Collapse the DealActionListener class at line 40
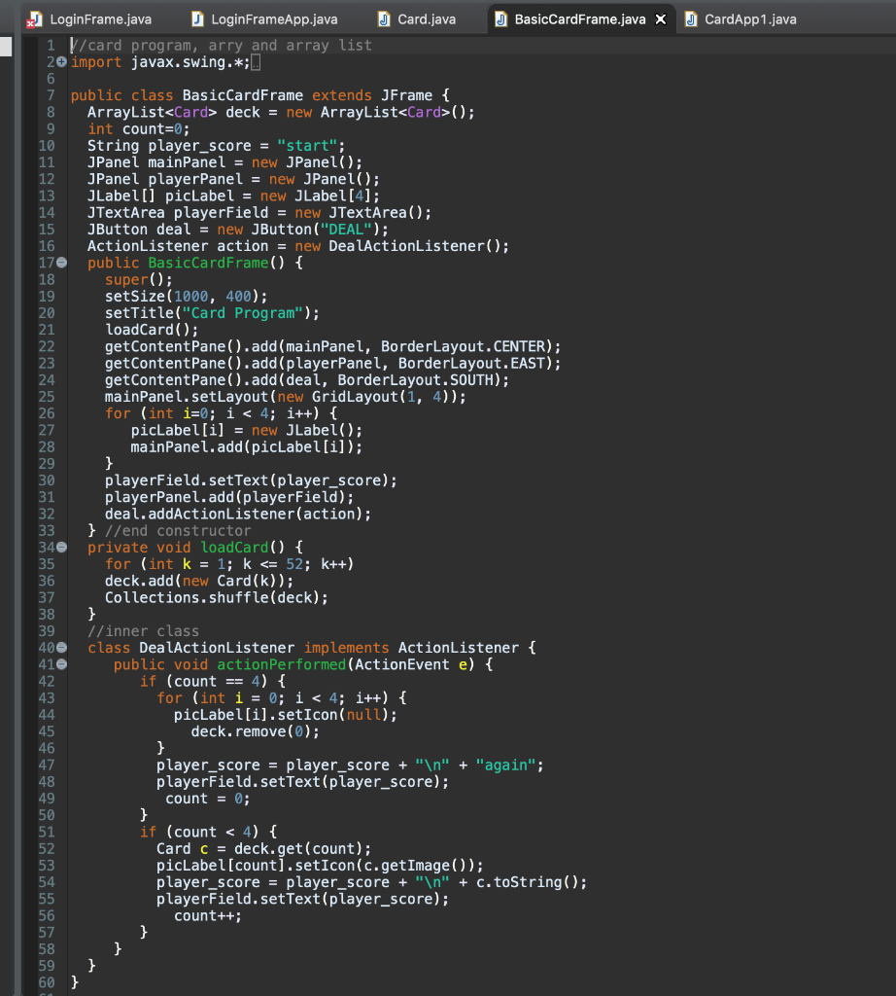 tap(61, 647)
